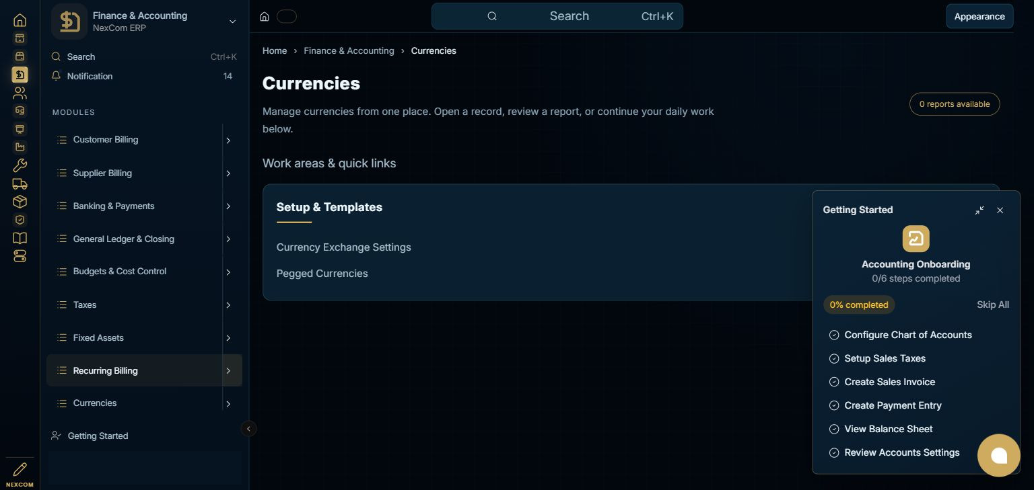The image size is (1034, 490).
Task: Mark Setup Sales Taxes step circle
Action: pos(834,358)
